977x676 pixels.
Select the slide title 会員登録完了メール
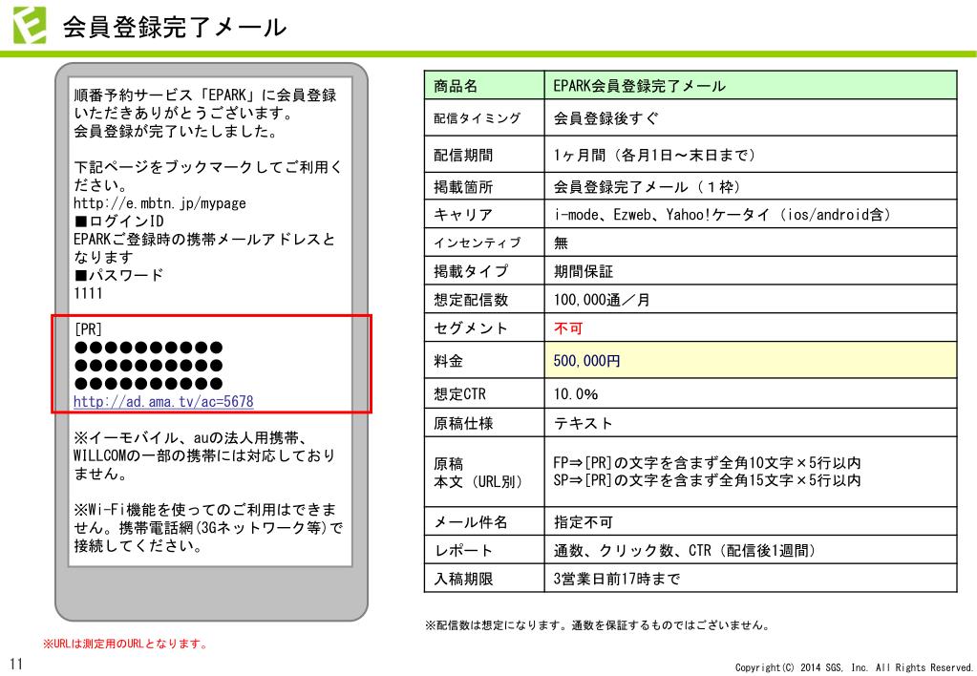(174, 28)
